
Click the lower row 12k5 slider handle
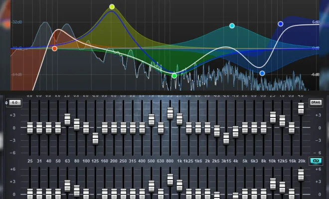click(x=282, y=187)
